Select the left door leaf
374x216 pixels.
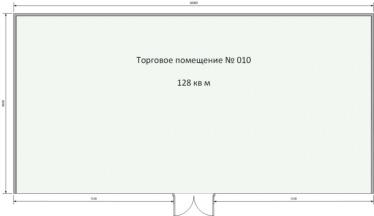point(174,206)
